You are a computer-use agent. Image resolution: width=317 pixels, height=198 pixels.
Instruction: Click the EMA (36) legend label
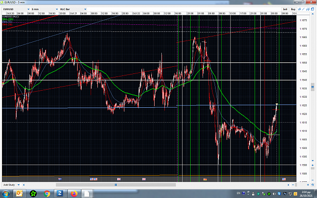pyautogui.click(x=7, y=24)
